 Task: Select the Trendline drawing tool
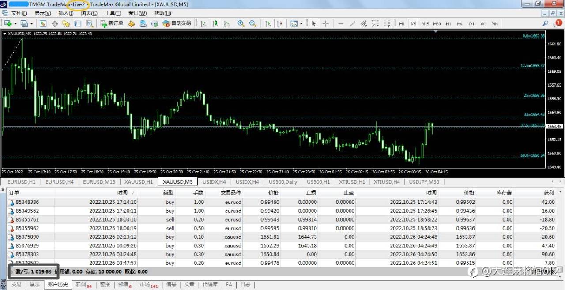[x=352, y=23]
